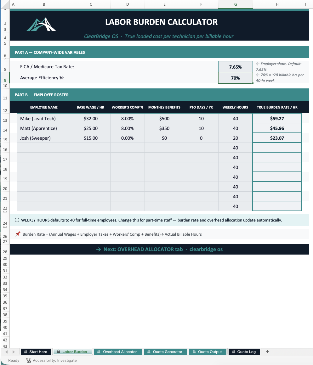Viewport: 313px width, 365px height.
Task: Click the LABOR BURDEN CALCULATOR title
Action: coord(162,22)
